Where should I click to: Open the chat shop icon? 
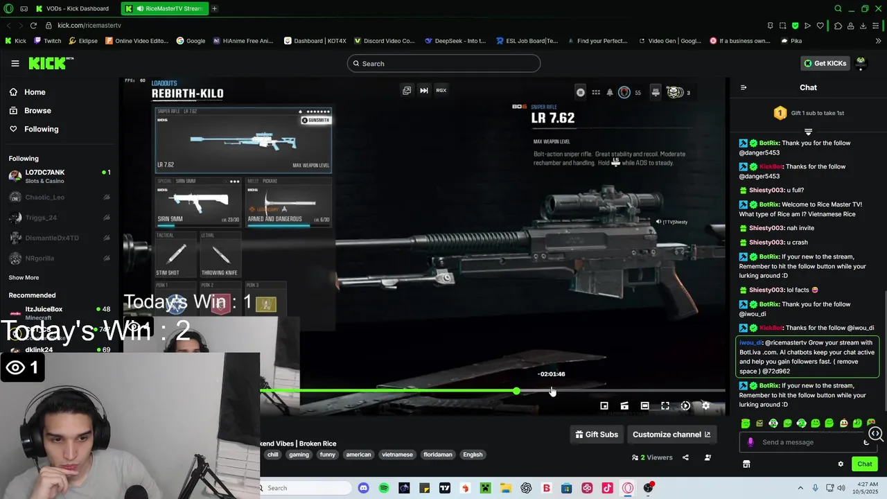(x=746, y=464)
